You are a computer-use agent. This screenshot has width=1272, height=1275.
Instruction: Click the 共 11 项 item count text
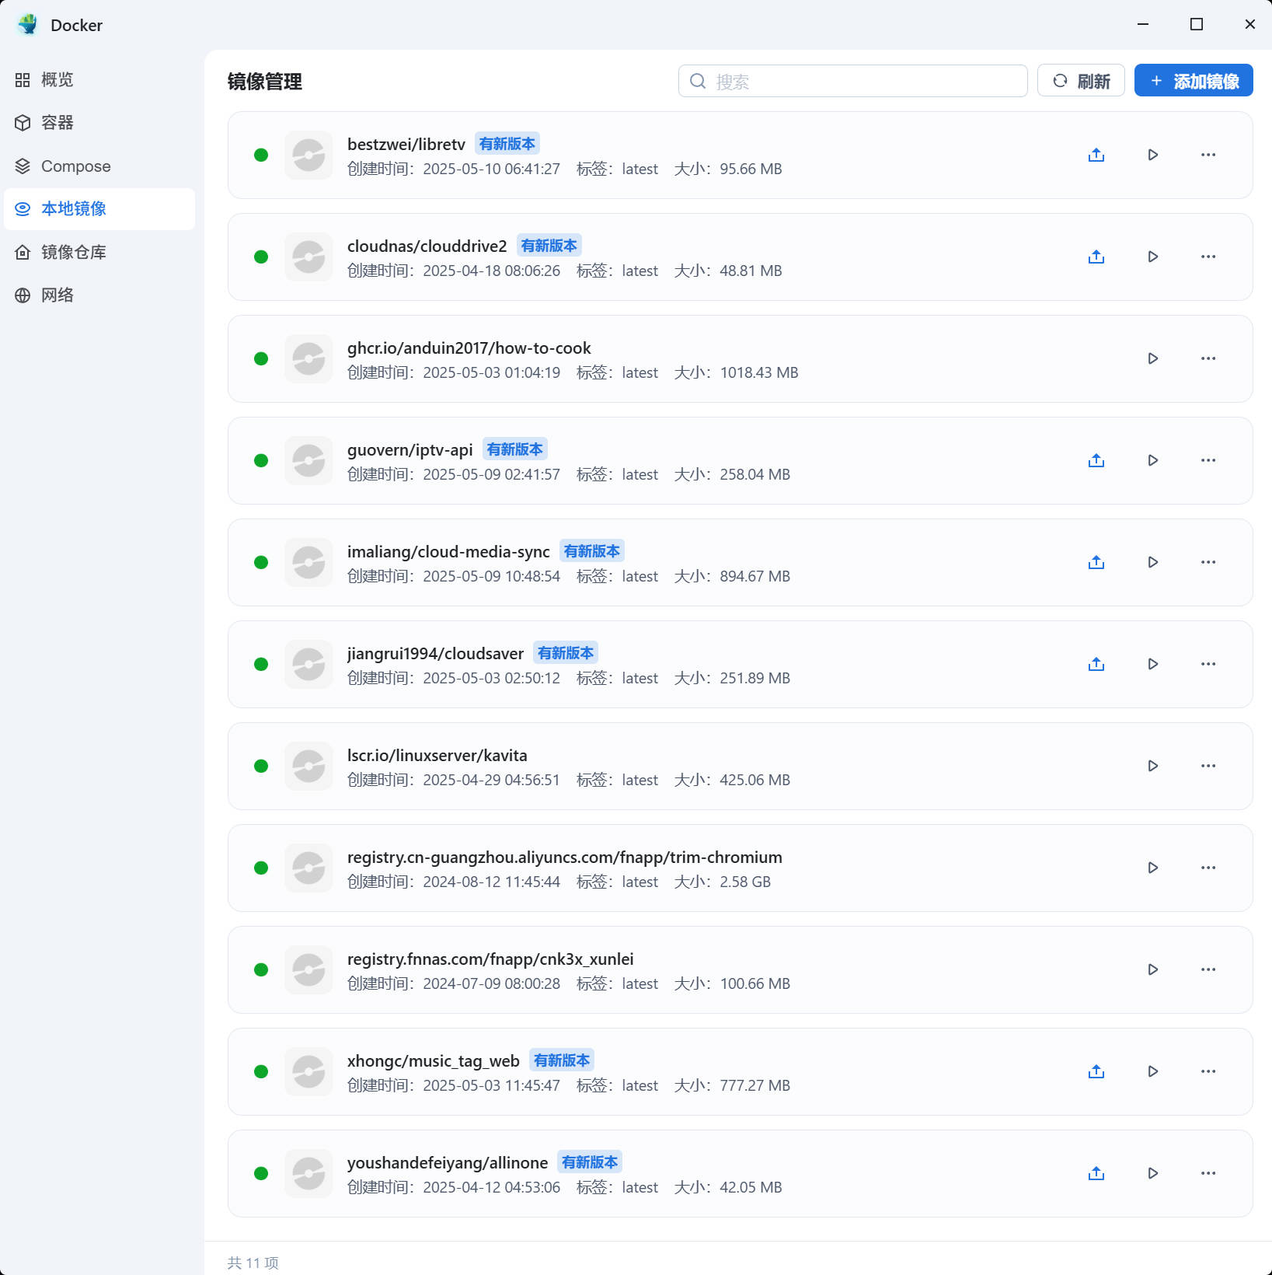pos(253,1263)
